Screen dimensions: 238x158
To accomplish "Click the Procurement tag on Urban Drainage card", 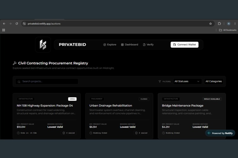I will click(97, 99).
